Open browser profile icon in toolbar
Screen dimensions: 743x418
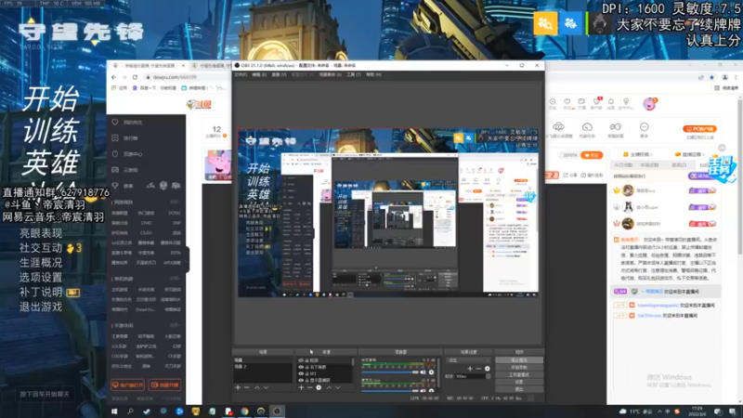click(724, 77)
